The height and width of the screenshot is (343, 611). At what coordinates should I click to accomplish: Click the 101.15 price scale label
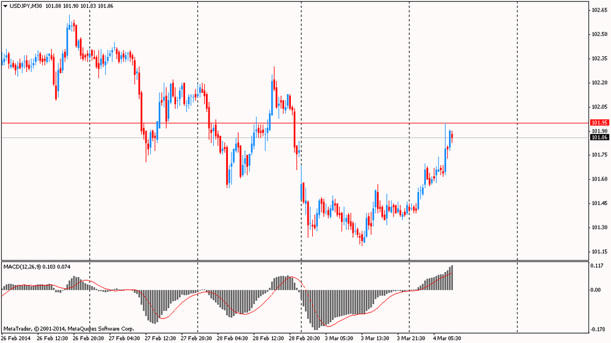pos(599,251)
